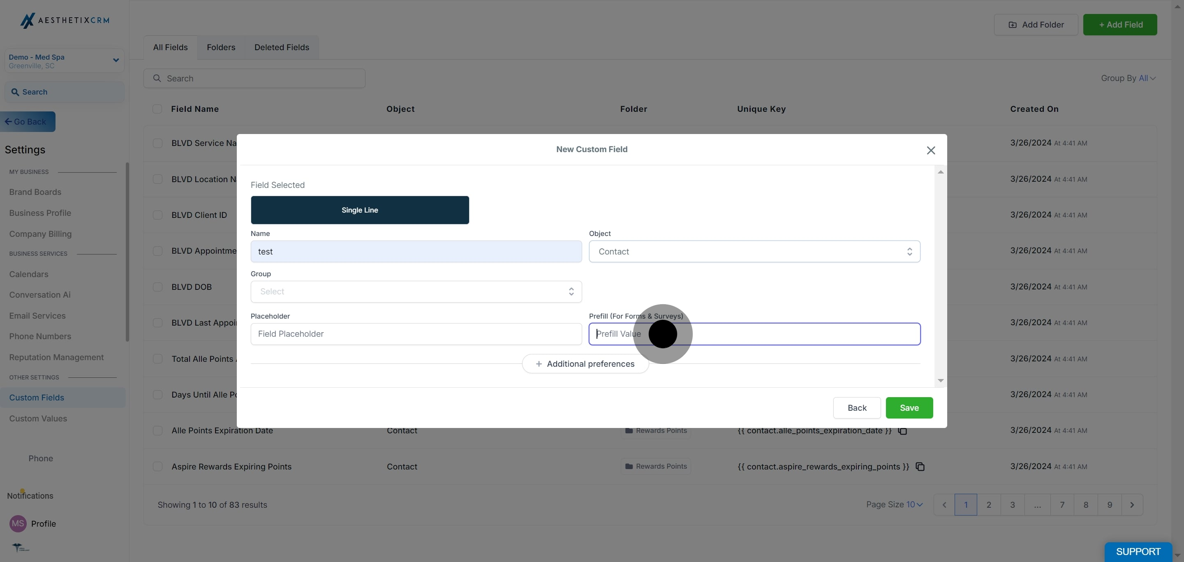Toggle the select-all Field Name checkbox
1184x562 pixels.
click(x=157, y=109)
